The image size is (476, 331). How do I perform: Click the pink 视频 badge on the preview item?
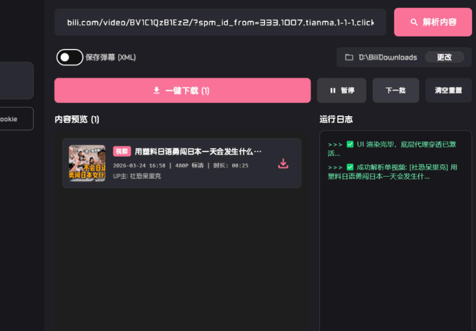(122, 151)
